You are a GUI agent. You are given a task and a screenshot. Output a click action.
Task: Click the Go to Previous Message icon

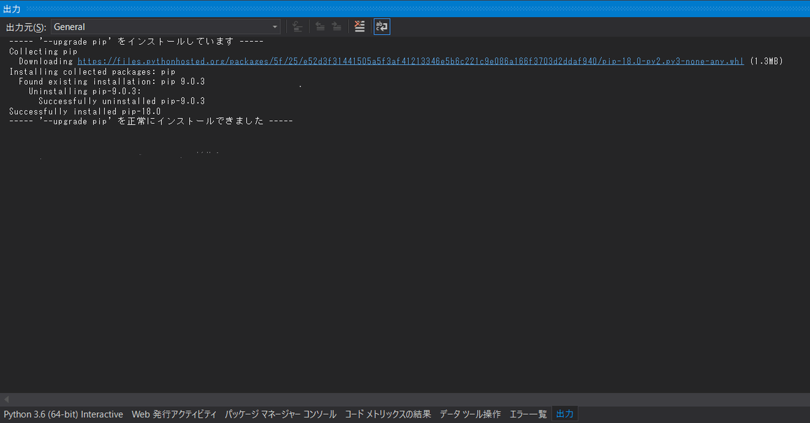[x=320, y=27]
